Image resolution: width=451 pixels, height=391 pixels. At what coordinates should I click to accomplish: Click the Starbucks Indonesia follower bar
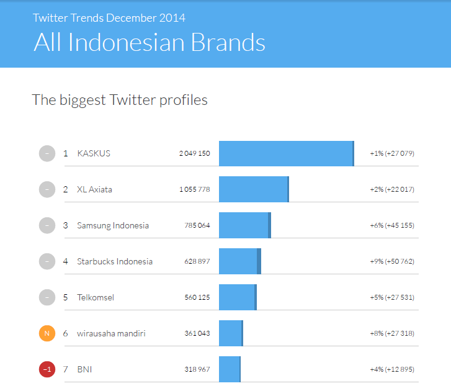[239, 261]
